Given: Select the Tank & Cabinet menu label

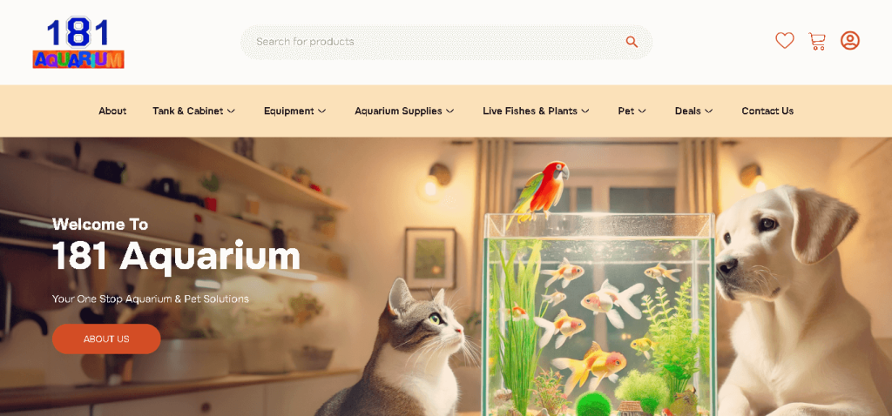Looking at the screenshot, I should pyautogui.click(x=188, y=111).
